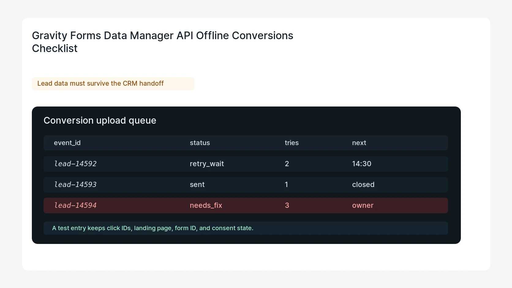Click the 'next' column header
This screenshot has width=512, height=288.
tap(359, 143)
